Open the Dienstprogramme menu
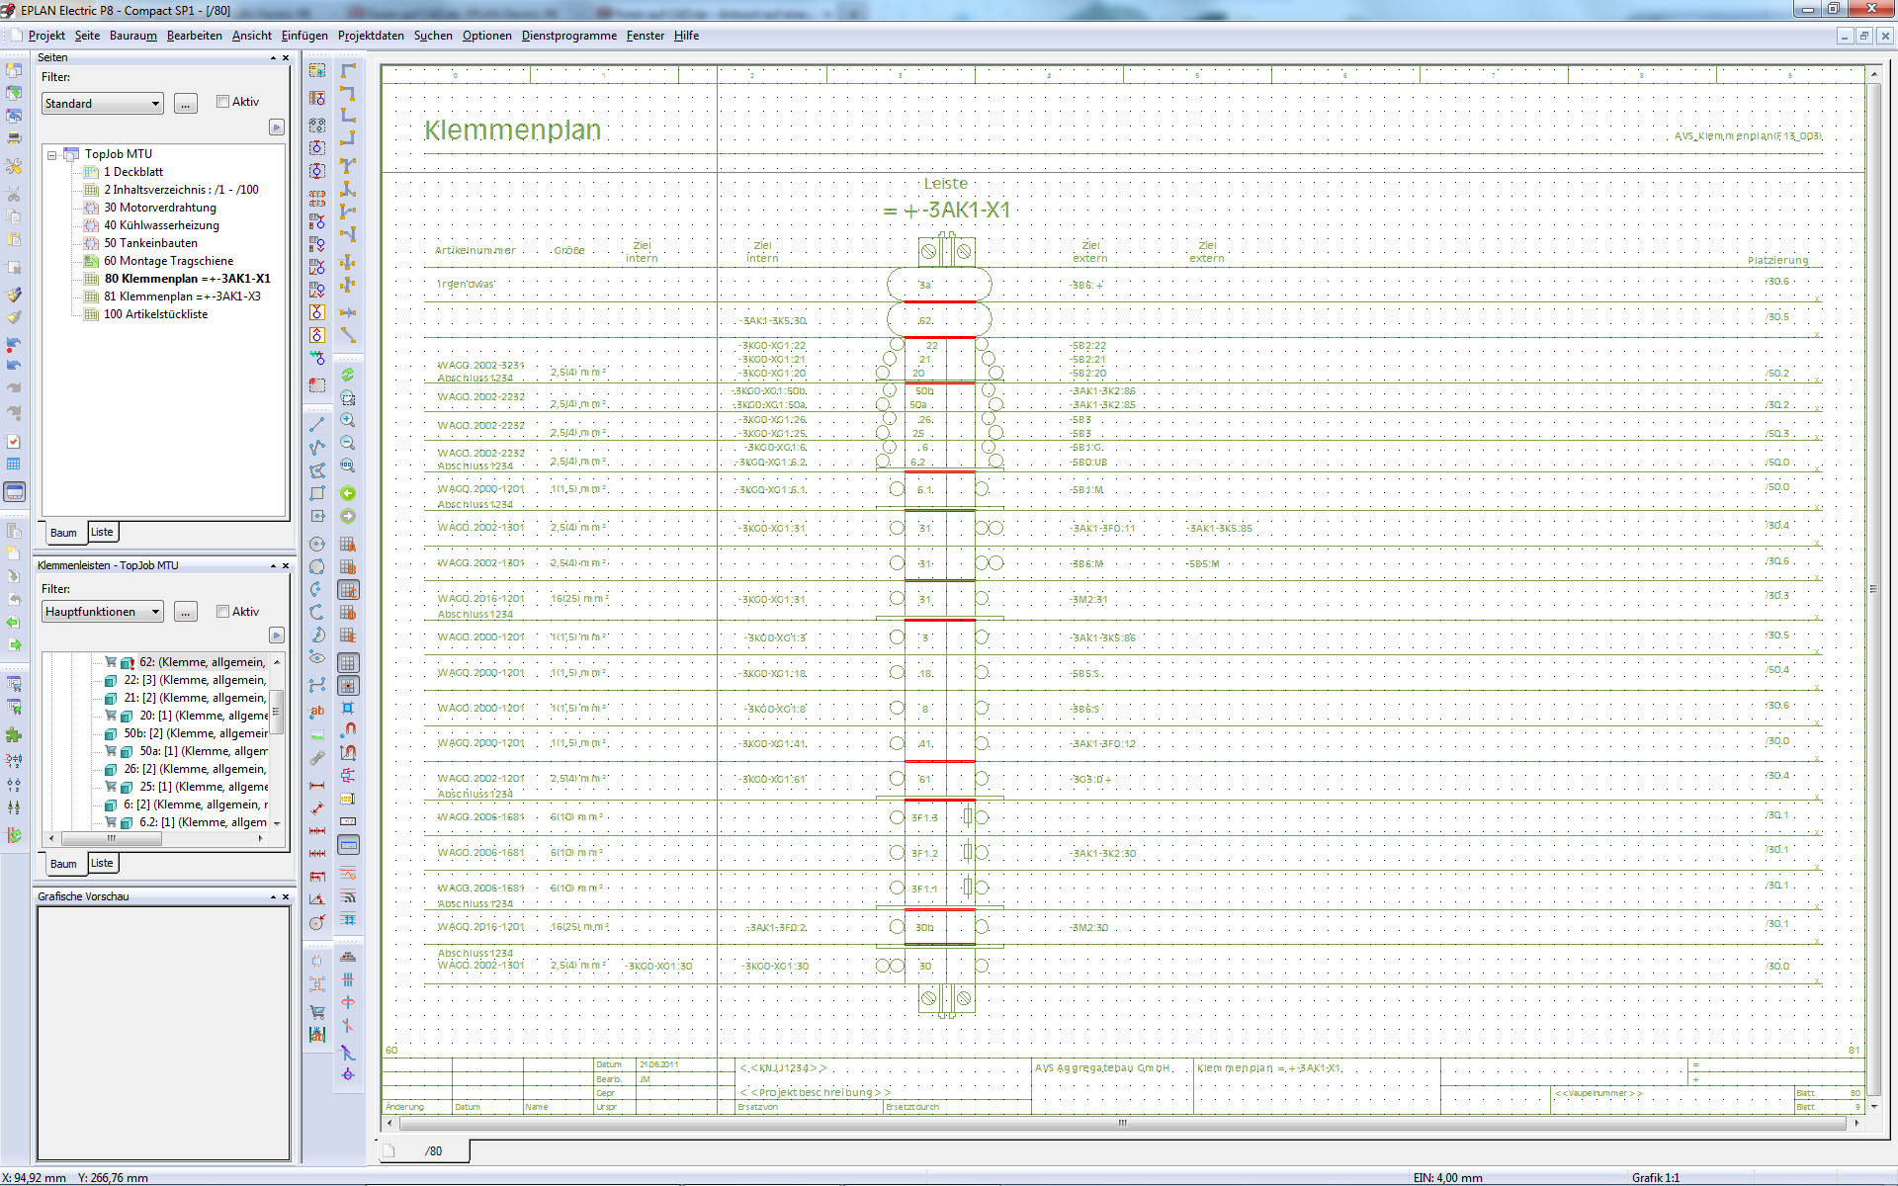 tap(568, 36)
